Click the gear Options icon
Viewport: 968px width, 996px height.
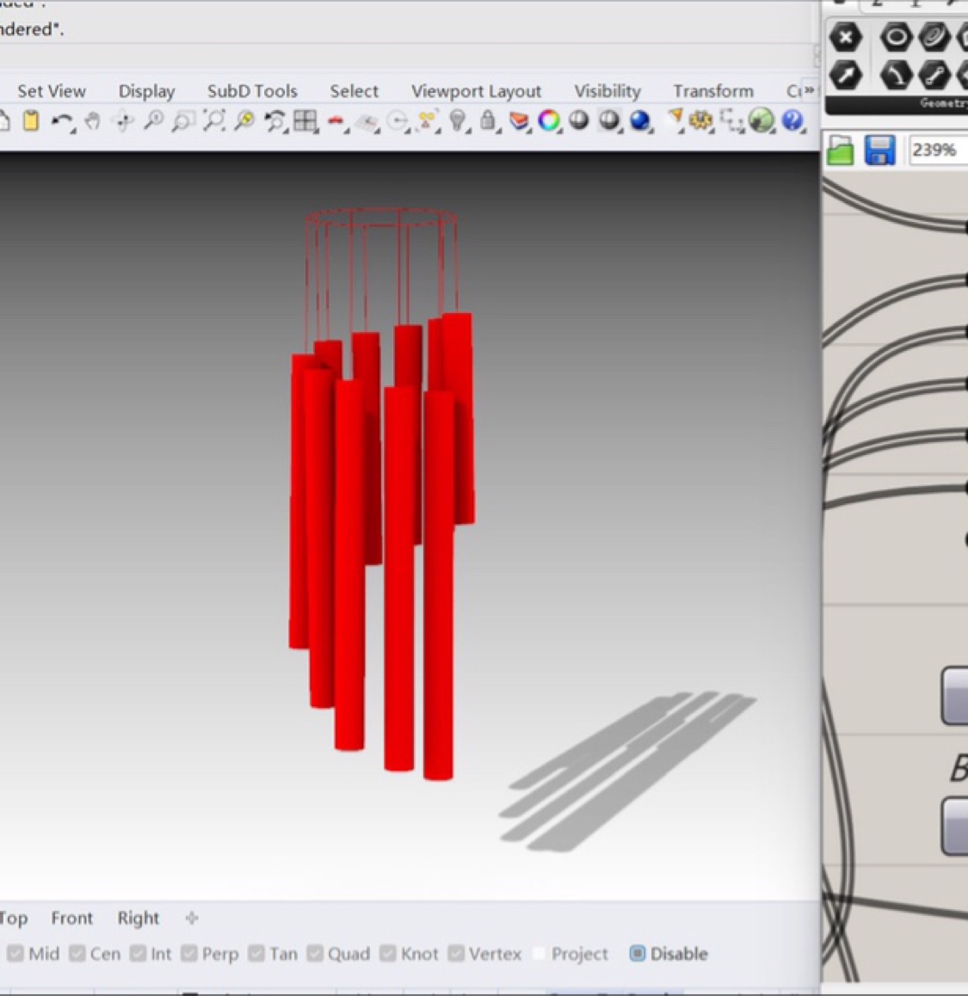pos(701,120)
